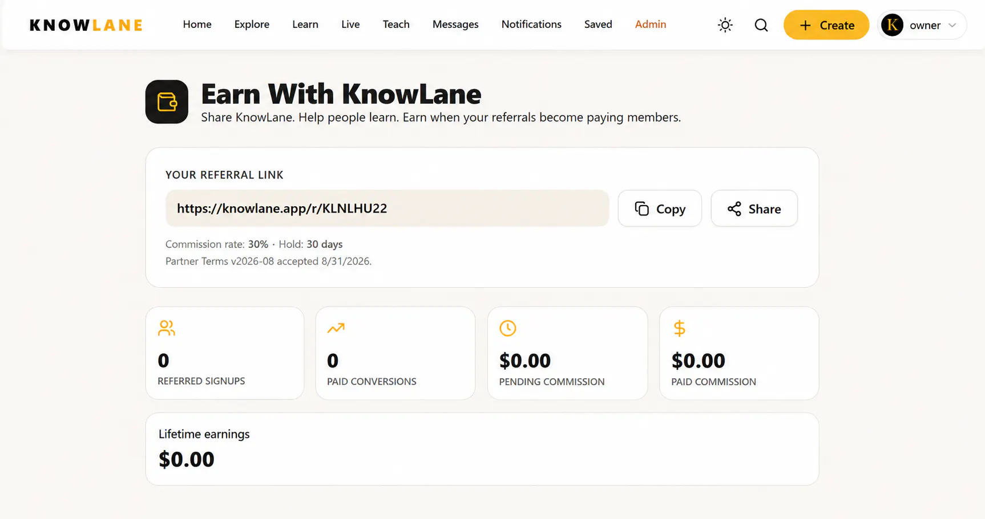Click Earn With KnowLane heading

click(341, 94)
